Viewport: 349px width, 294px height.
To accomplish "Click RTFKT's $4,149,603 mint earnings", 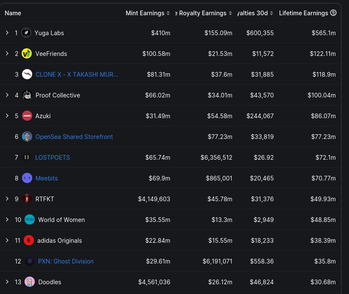I will coord(154,199).
